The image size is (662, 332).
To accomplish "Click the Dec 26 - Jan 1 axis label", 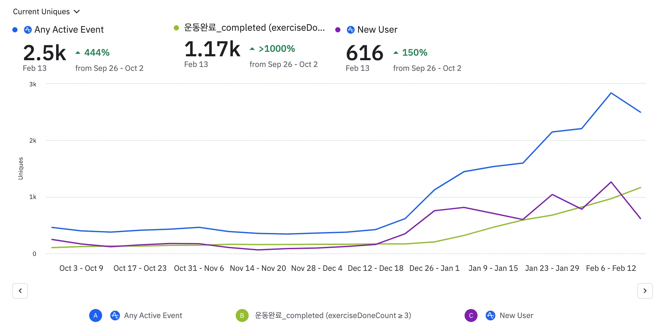I will point(434,268).
